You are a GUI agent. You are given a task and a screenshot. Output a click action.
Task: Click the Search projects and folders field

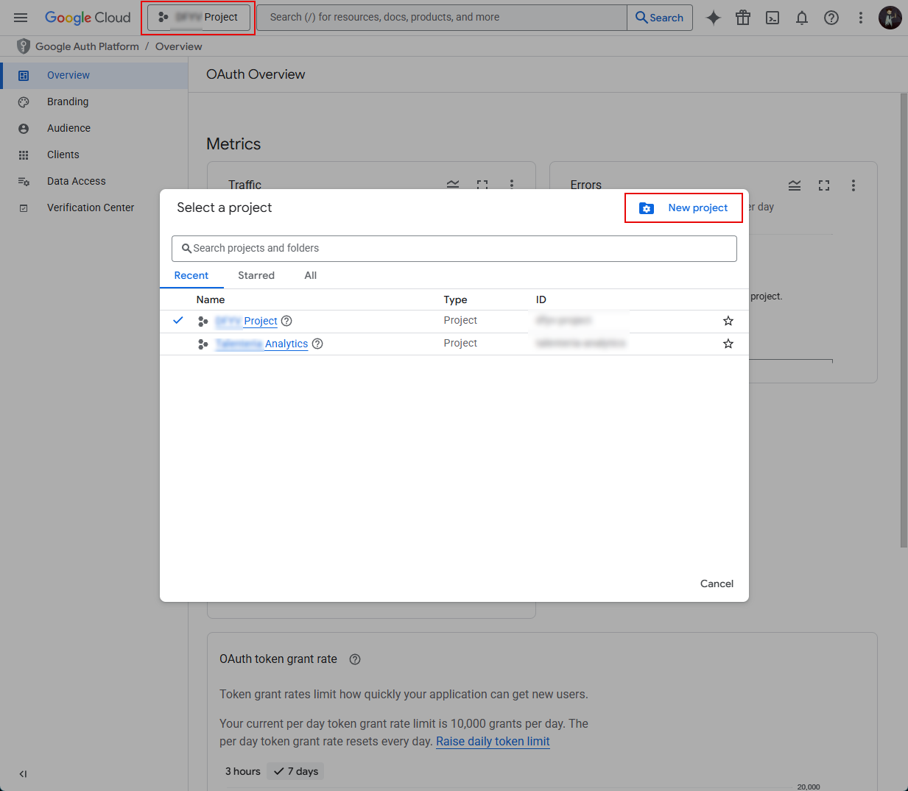coord(454,249)
